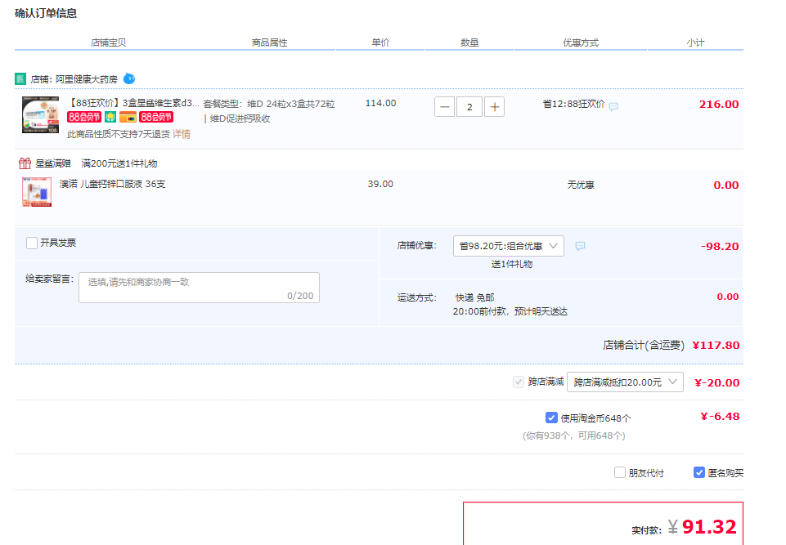Viewport: 786px width, 545px height.
Task: Open the vitamin D3 product thumbnail
Action: click(41, 114)
